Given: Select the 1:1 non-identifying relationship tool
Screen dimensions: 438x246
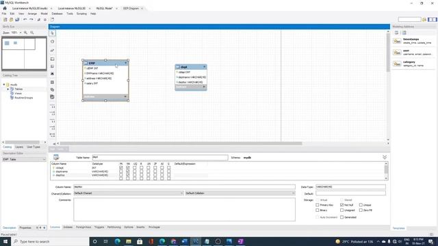Looking at the screenshot, I should point(52,107).
